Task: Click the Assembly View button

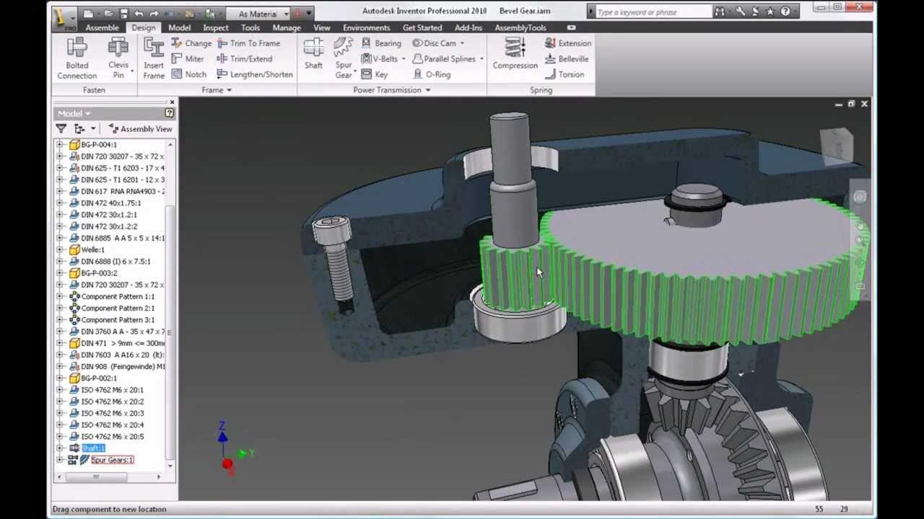Action: (140, 129)
